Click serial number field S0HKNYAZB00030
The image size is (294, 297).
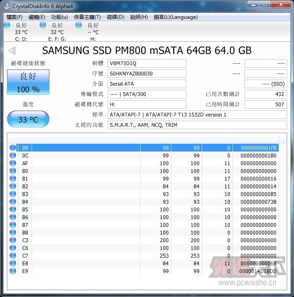tap(147, 74)
